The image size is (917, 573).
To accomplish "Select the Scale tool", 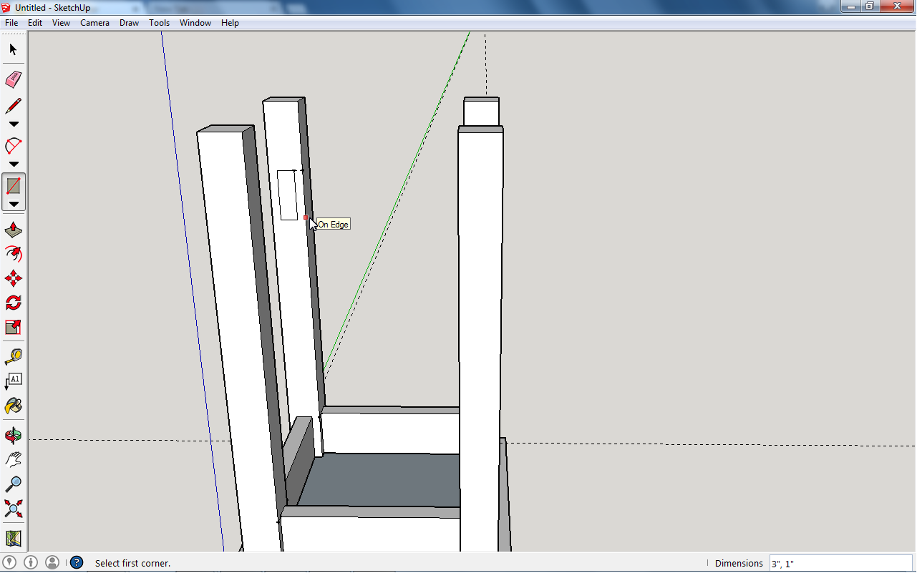I will point(12,327).
